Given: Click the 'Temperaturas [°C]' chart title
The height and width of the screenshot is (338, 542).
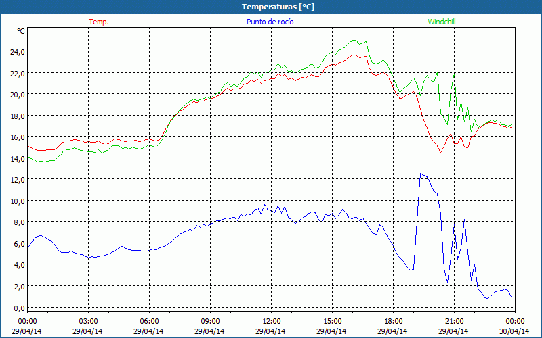Looking at the screenshot, I should (x=278, y=7).
